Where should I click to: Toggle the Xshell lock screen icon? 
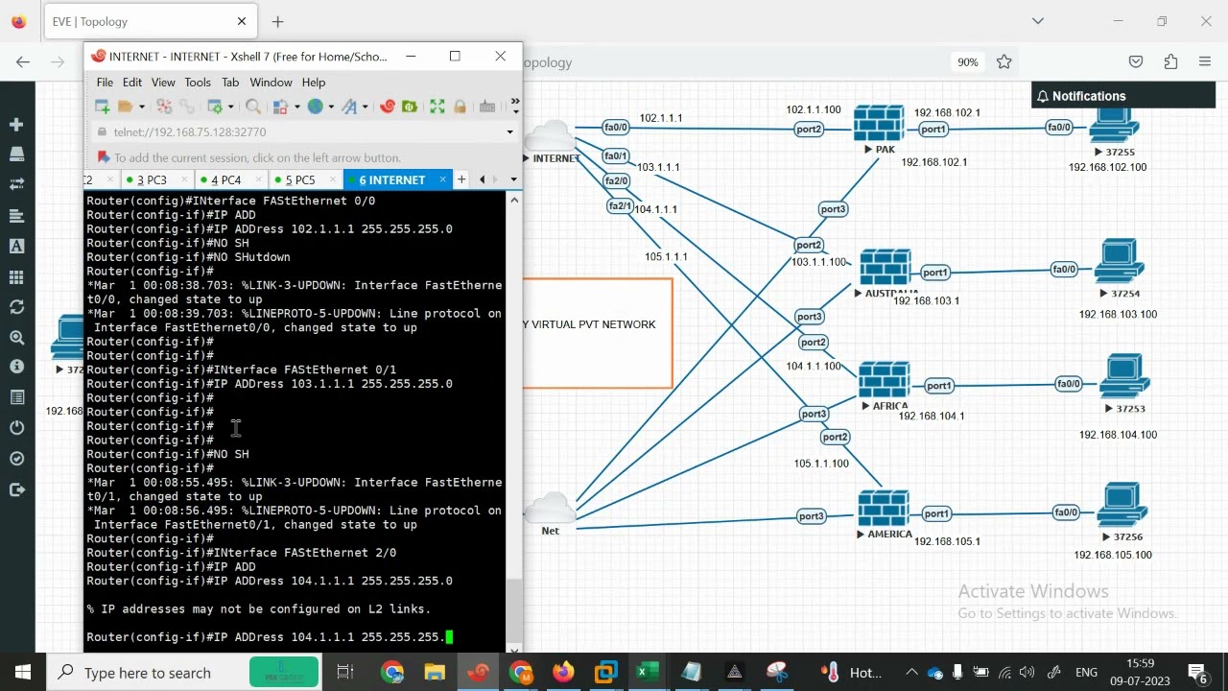tap(460, 107)
